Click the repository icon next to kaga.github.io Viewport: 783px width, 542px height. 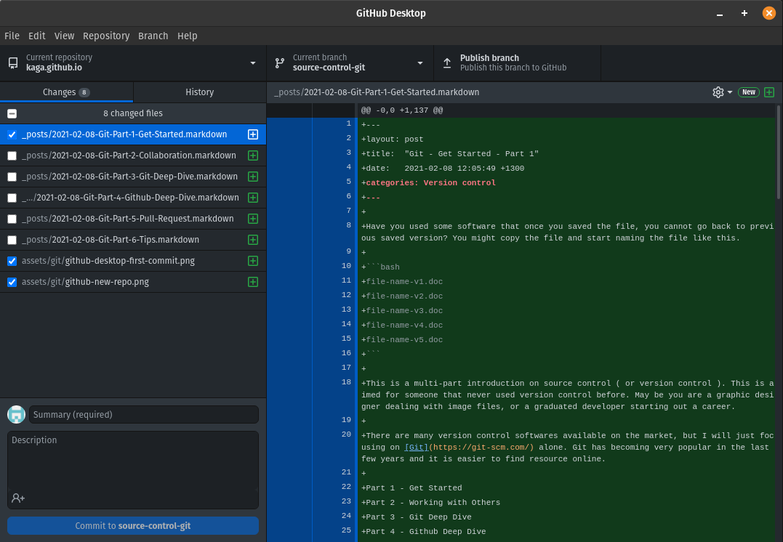click(12, 62)
